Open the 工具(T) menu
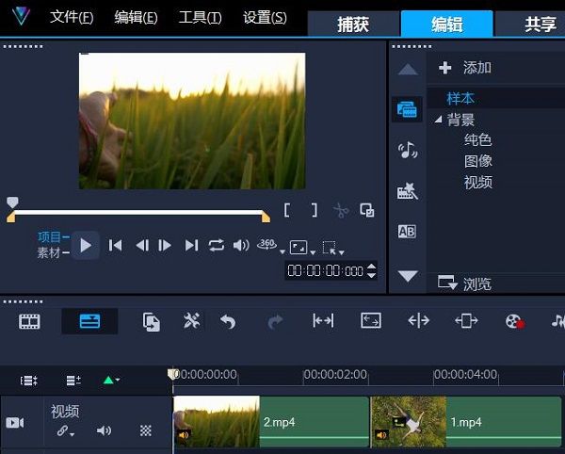 tap(200, 17)
